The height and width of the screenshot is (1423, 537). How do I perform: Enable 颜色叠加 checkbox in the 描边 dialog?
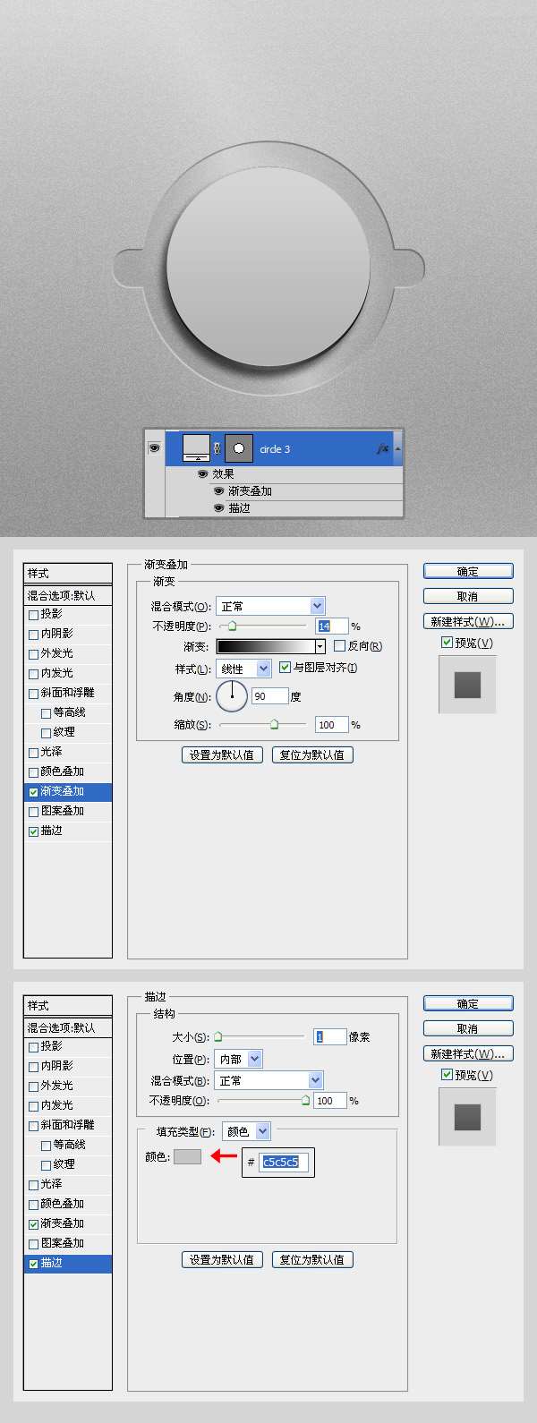click(34, 1205)
